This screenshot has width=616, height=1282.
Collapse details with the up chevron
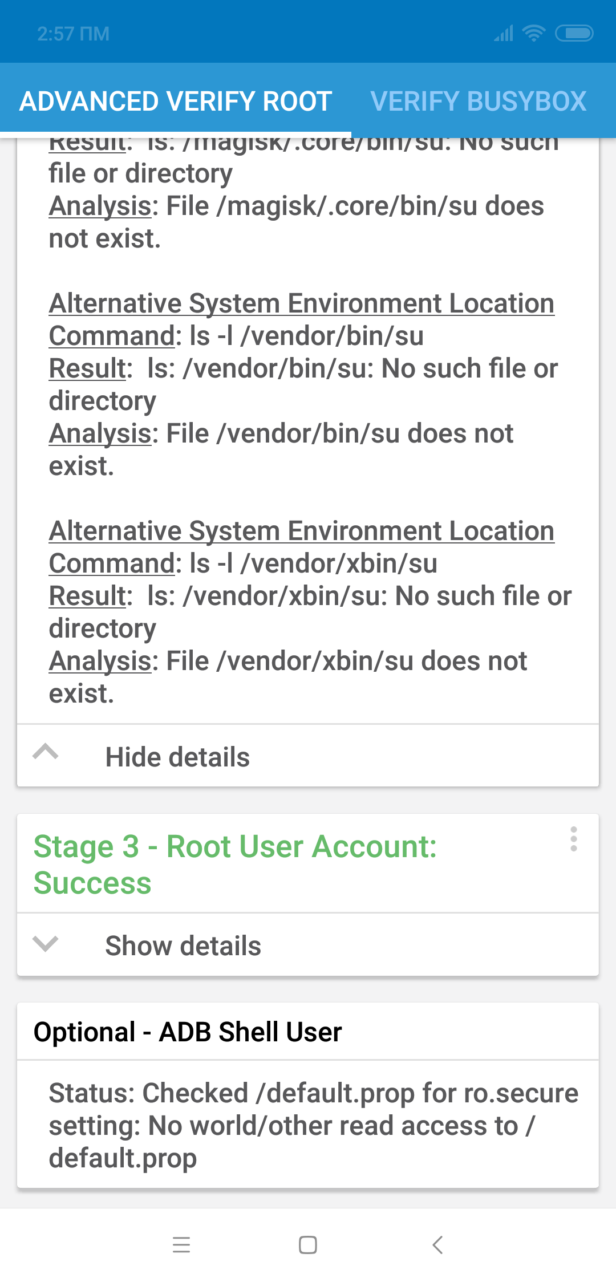click(46, 752)
